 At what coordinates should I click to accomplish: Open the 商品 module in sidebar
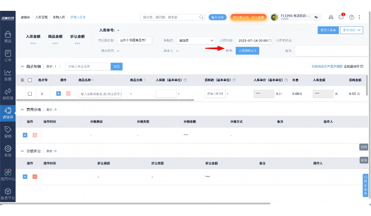(x=8, y=37)
